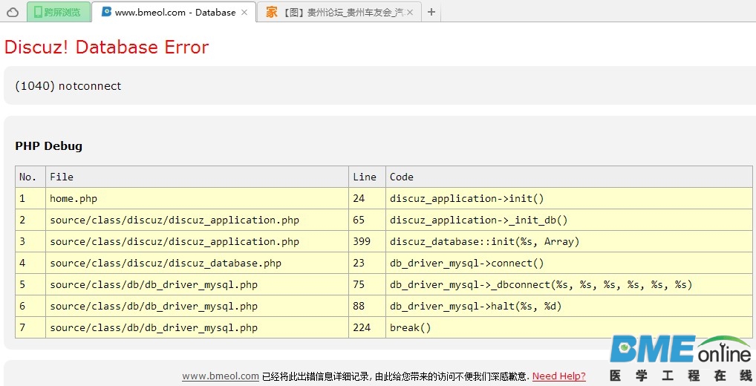
Task: Click line number 65 cell
Action: point(367,220)
